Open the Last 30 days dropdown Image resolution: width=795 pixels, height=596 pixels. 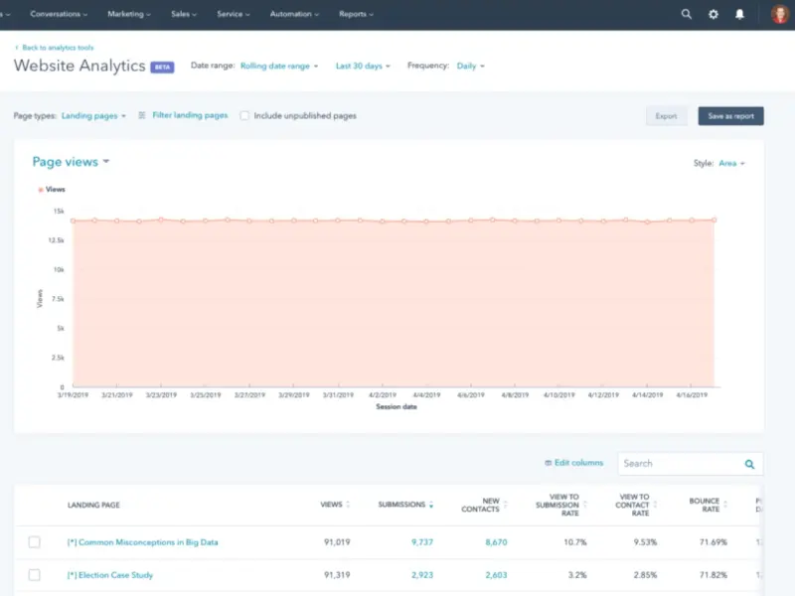pos(363,66)
